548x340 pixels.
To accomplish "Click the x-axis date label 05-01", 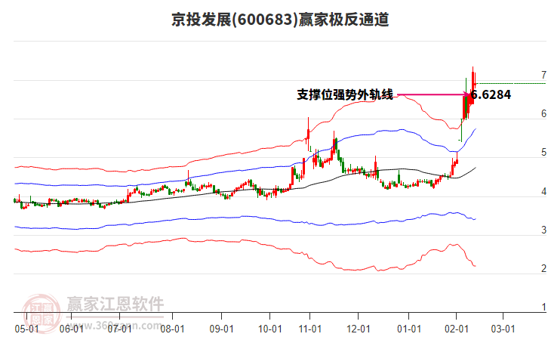I will click(26, 329).
